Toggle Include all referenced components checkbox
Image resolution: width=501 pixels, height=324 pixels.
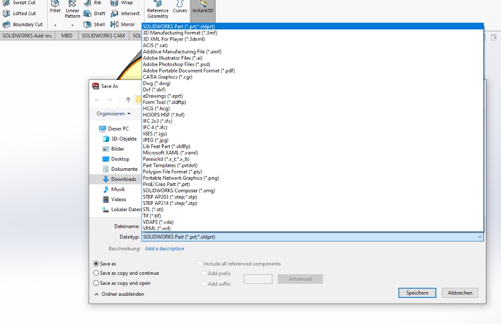pyautogui.click(x=200, y=263)
